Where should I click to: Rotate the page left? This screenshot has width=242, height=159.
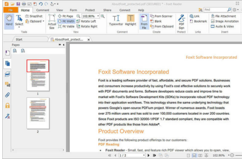[x=86, y=21]
